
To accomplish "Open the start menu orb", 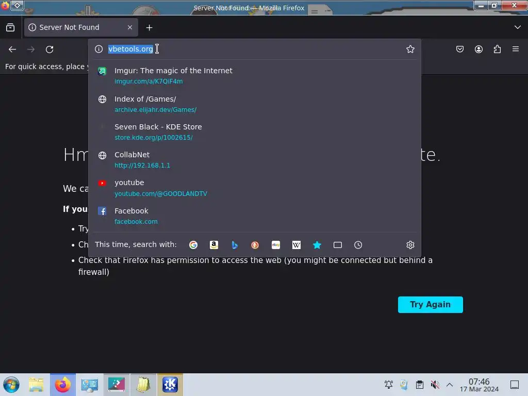I will pos(11,385).
